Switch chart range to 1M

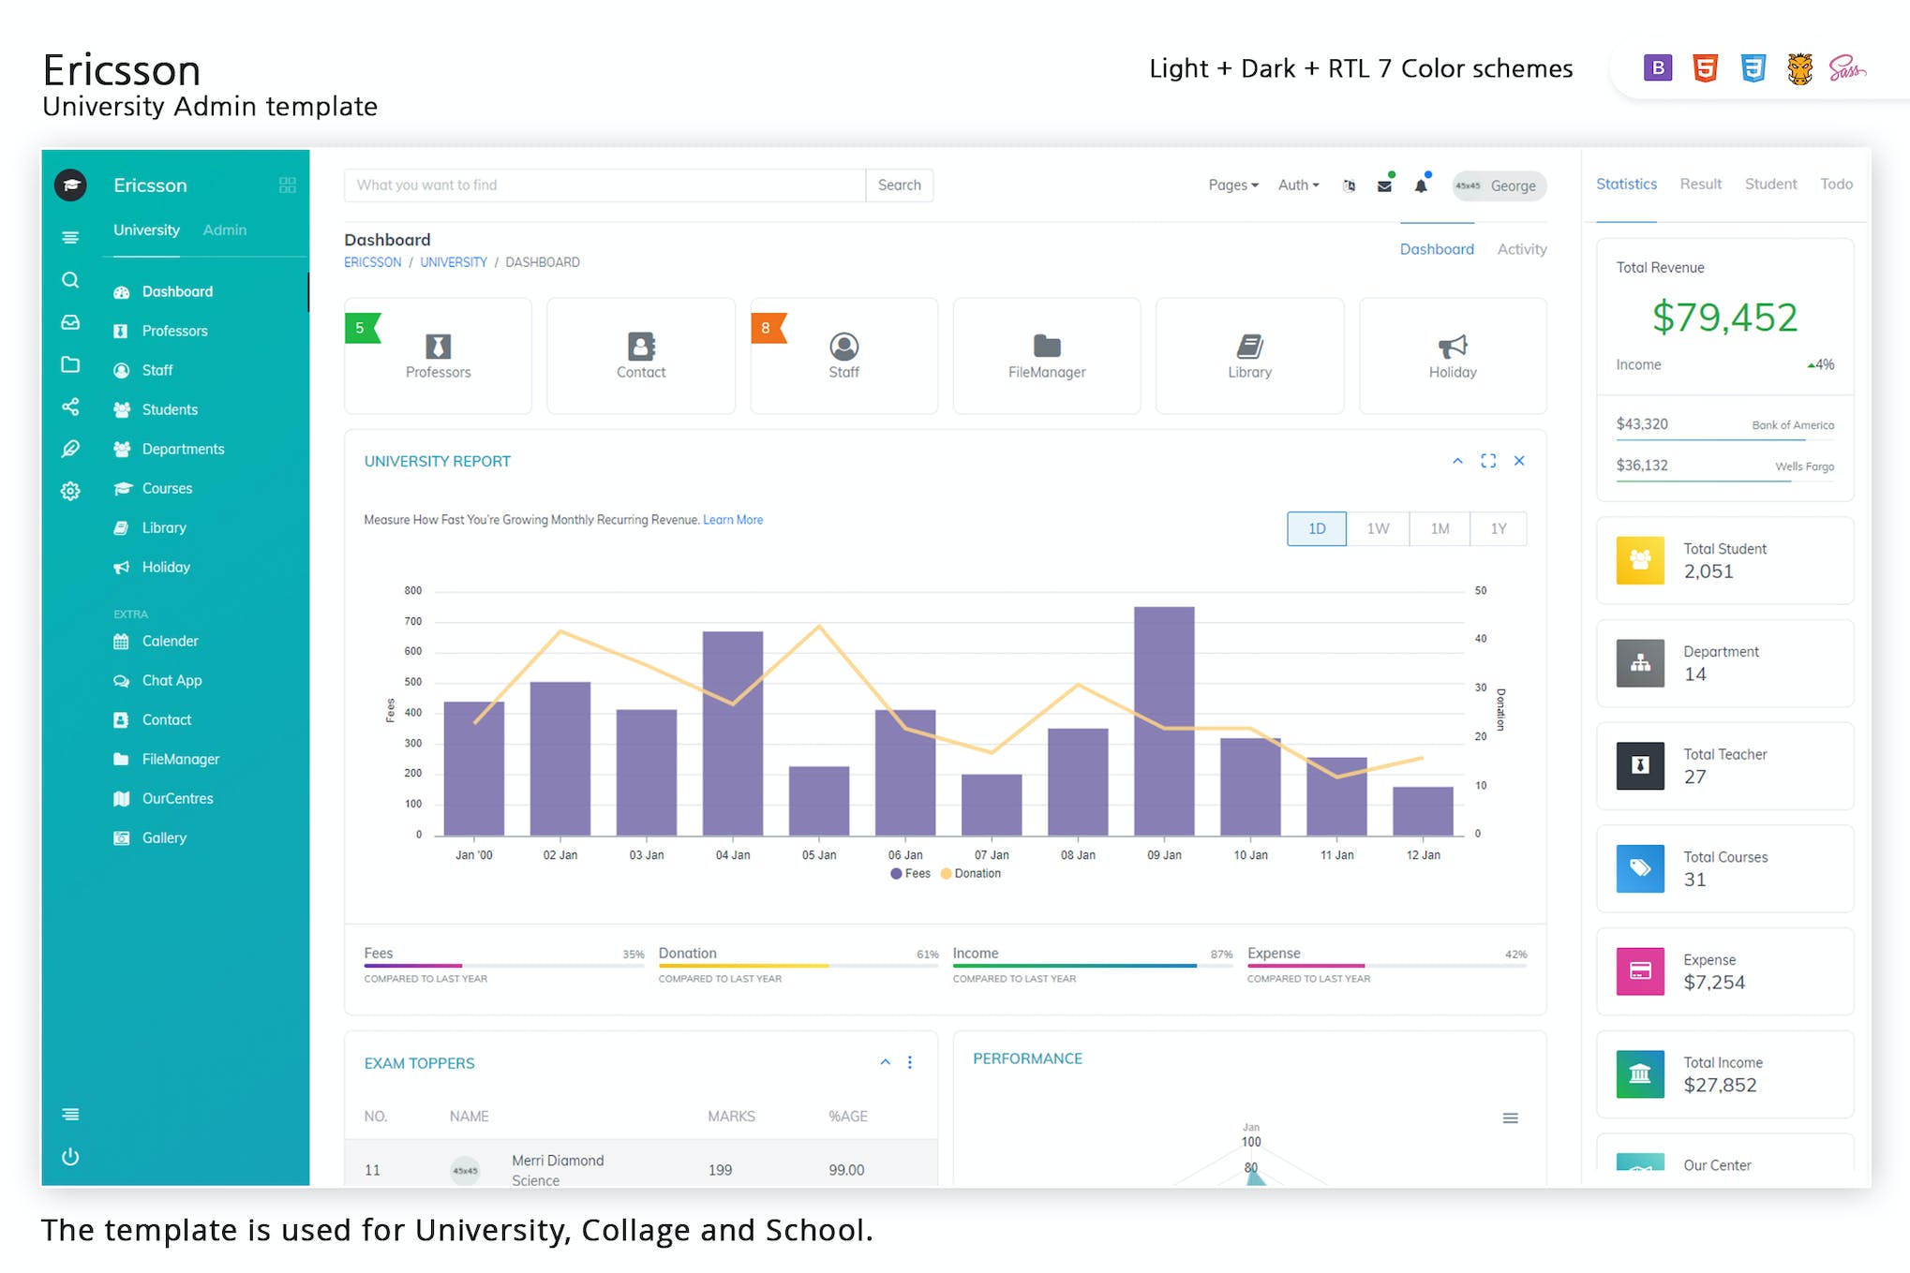[1440, 528]
